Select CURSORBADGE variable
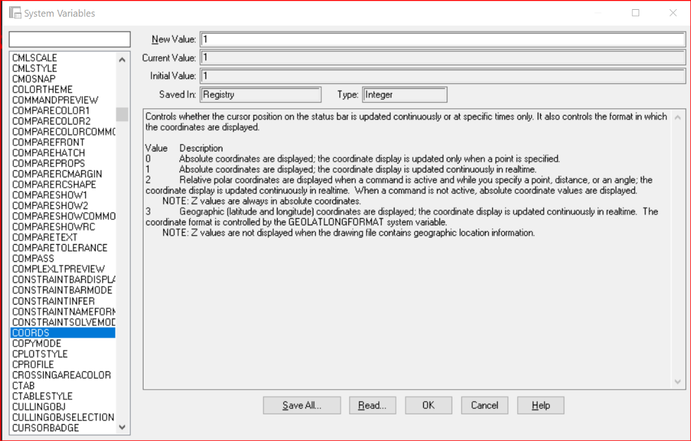This screenshot has height=441, width=691. coord(45,428)
